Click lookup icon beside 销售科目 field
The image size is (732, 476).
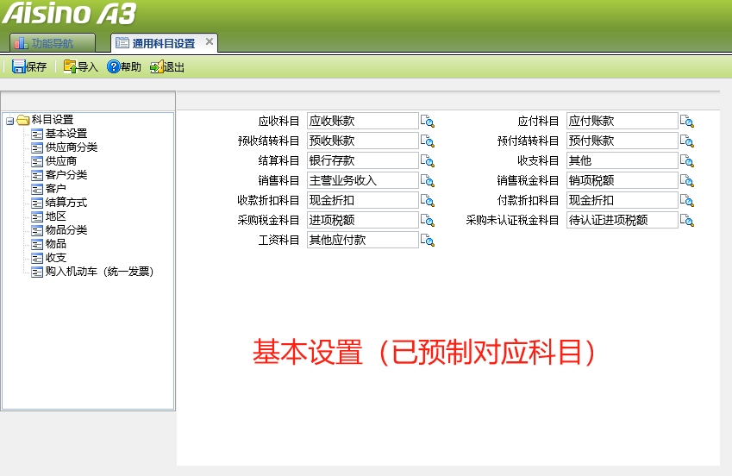[428, 180]
